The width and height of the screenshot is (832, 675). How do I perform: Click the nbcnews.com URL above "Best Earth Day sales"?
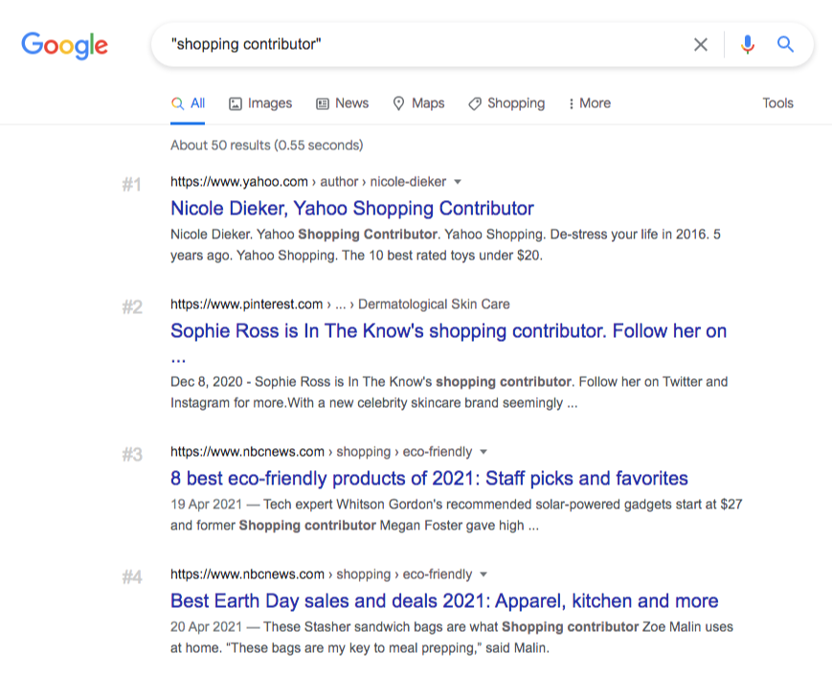point(321,574)
